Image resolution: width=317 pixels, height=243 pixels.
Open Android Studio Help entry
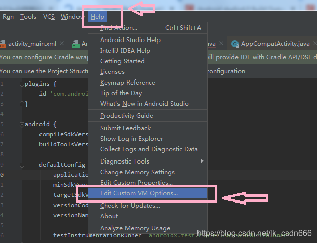[147, 40]
